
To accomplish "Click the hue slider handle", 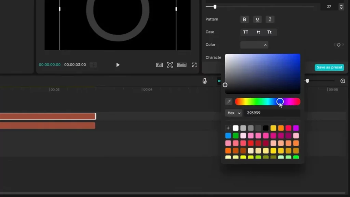I will pyautogui.click(x=280, y=102).
